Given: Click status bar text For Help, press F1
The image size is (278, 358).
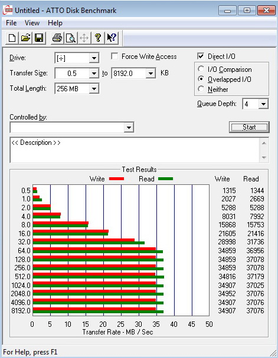Looking at the screenshot, I should (30, 352).
